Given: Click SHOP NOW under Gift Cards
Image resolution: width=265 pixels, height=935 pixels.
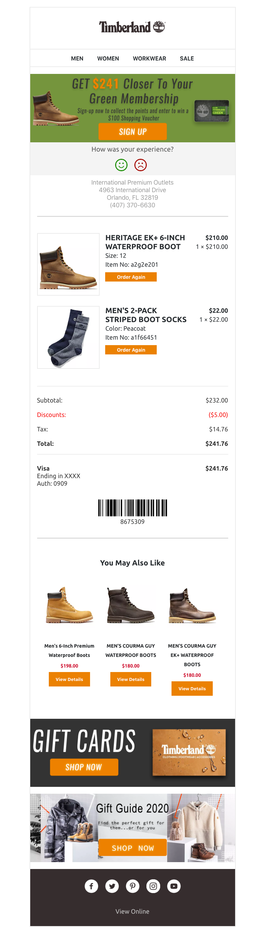Looking at the screenshot, I should coord(84,767).
